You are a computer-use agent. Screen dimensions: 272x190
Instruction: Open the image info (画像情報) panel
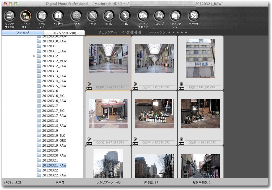[58, 16]
